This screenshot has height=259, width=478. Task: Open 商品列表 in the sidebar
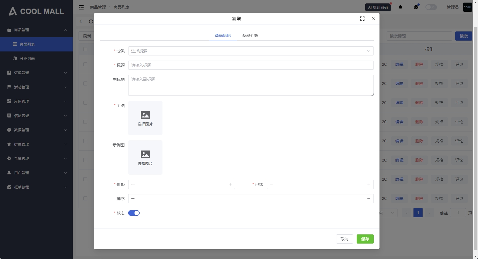[x=36, y=44]
